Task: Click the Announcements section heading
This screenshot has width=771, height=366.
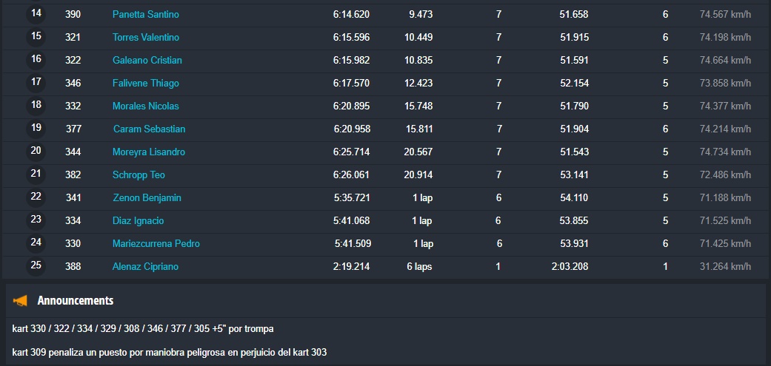Action: pos(75,301)
